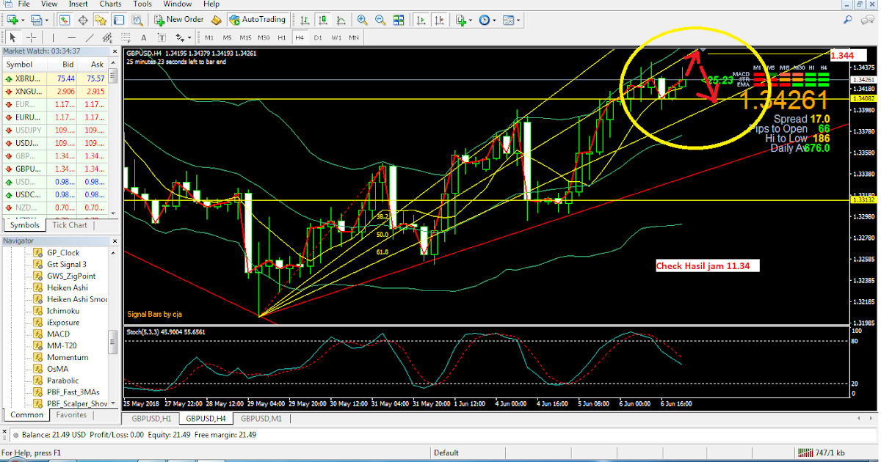Click the Symbols button under Market Watch

coord(24,224)
